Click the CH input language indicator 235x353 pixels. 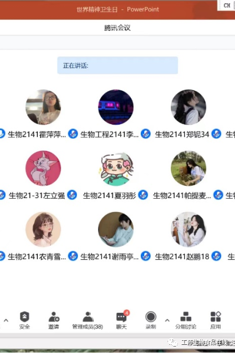227,5
